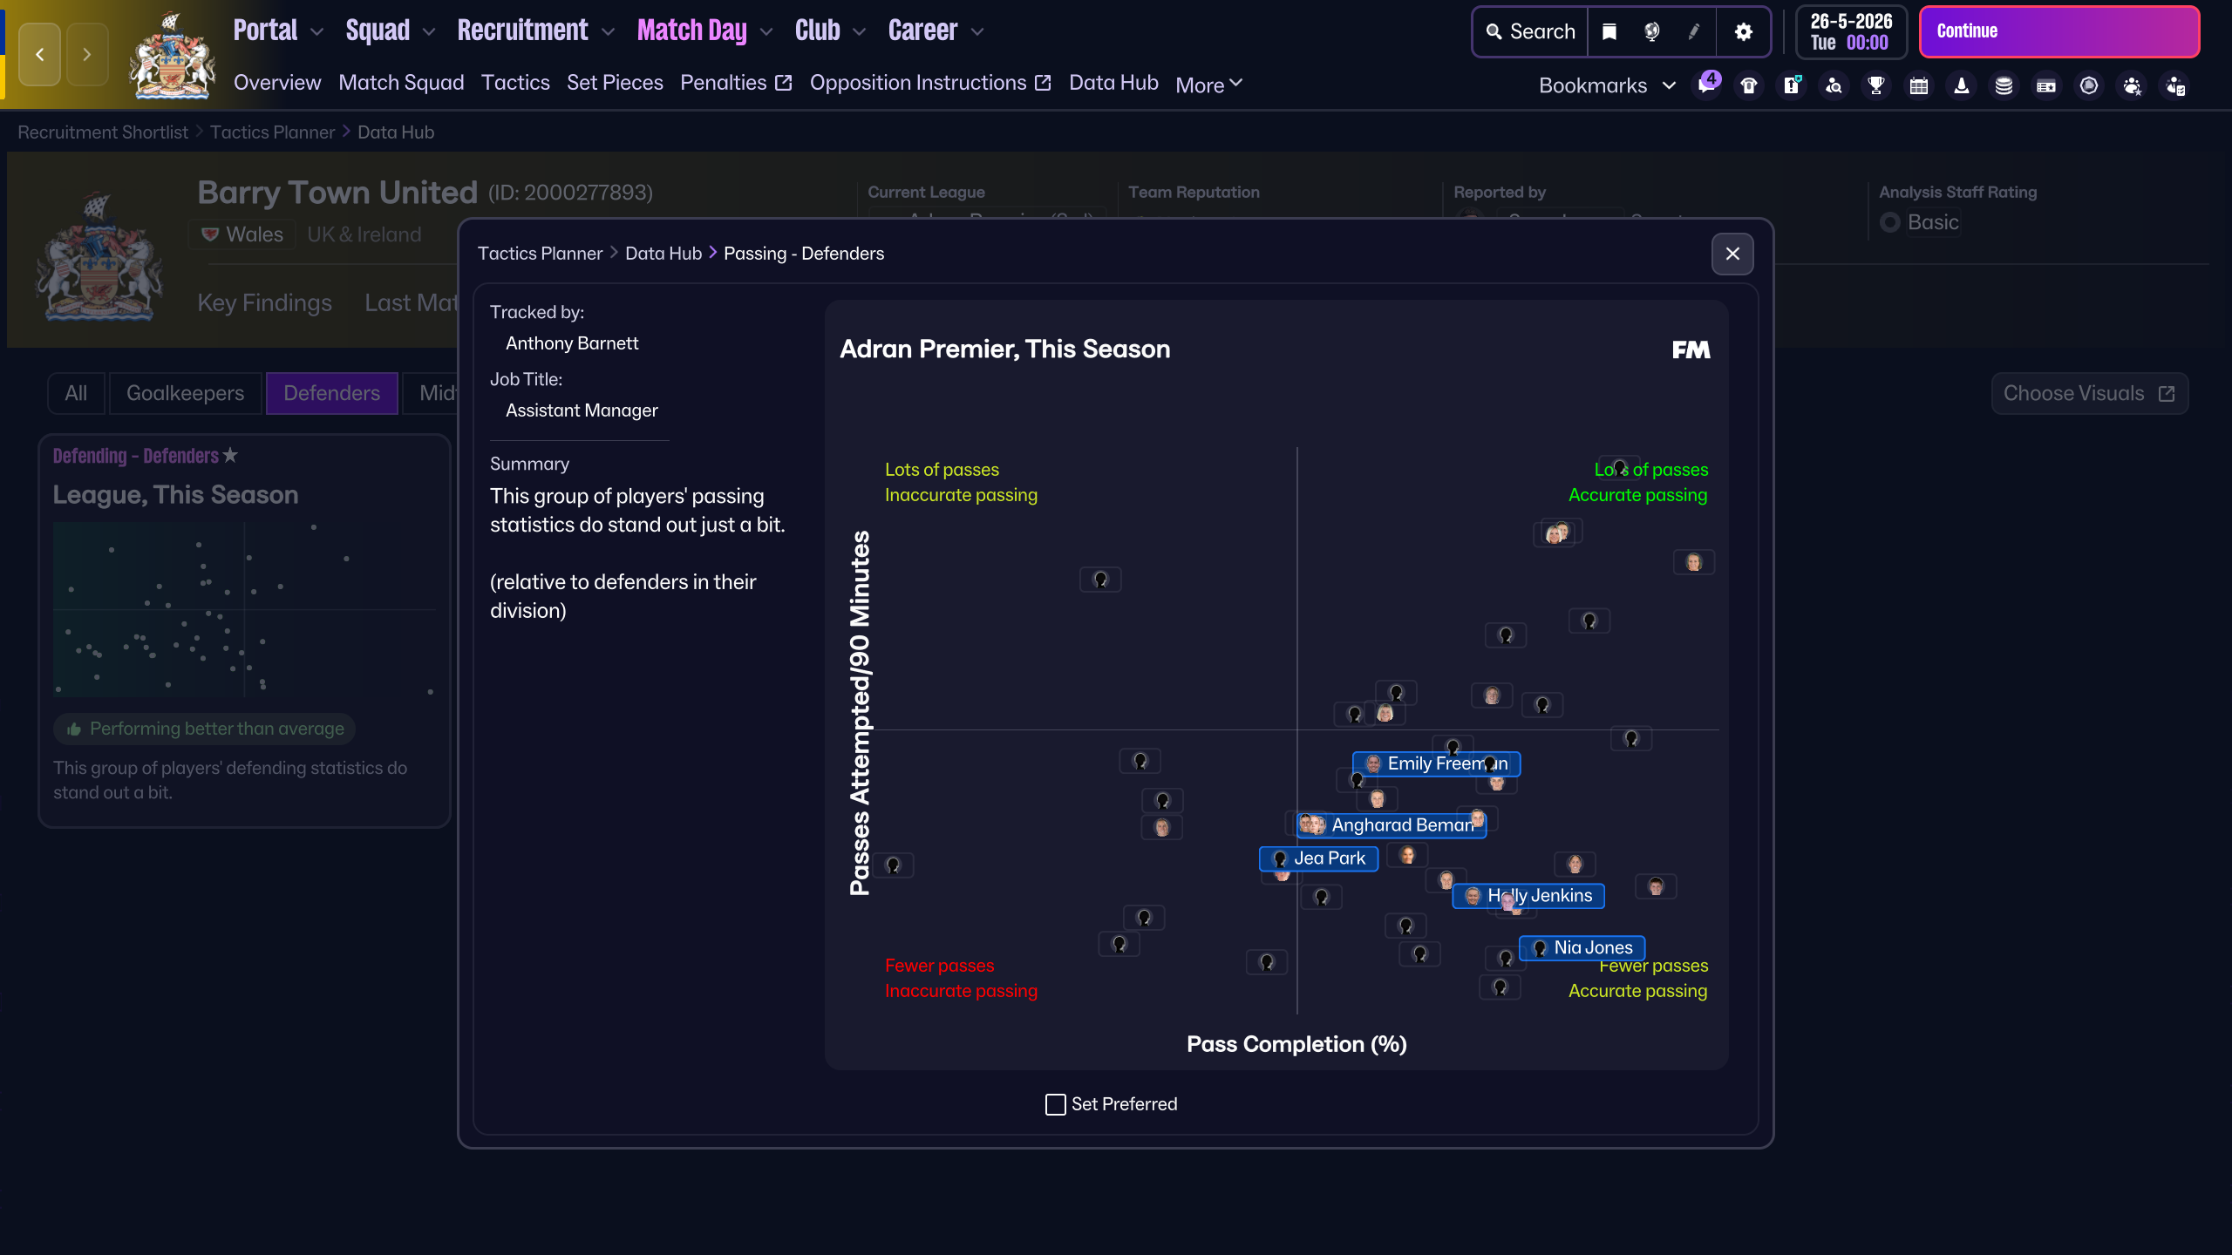The image size is (2232, 1255).
Task: Go to the Set Pieces page
Action: (x=615, y=82)
